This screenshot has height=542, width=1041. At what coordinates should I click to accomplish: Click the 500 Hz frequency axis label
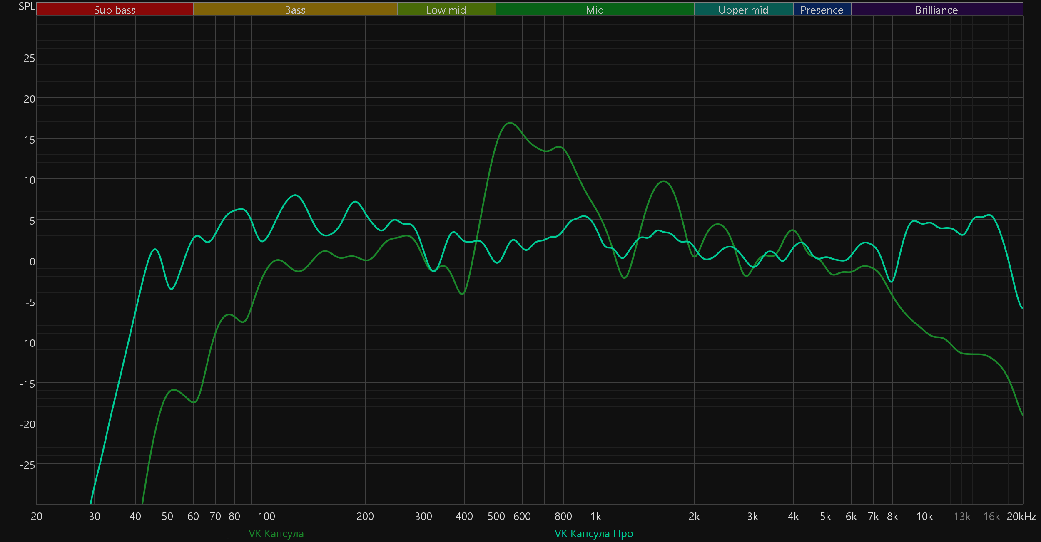coord(496,516)
